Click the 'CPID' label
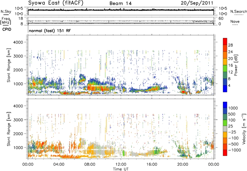The width and height of the screenshot is (247, 171). click(x=7, y=29)
